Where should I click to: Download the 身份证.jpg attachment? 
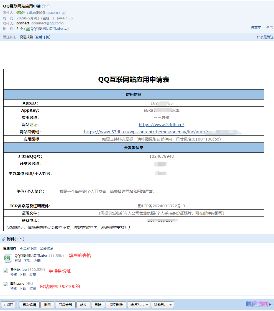coord(23,275)
